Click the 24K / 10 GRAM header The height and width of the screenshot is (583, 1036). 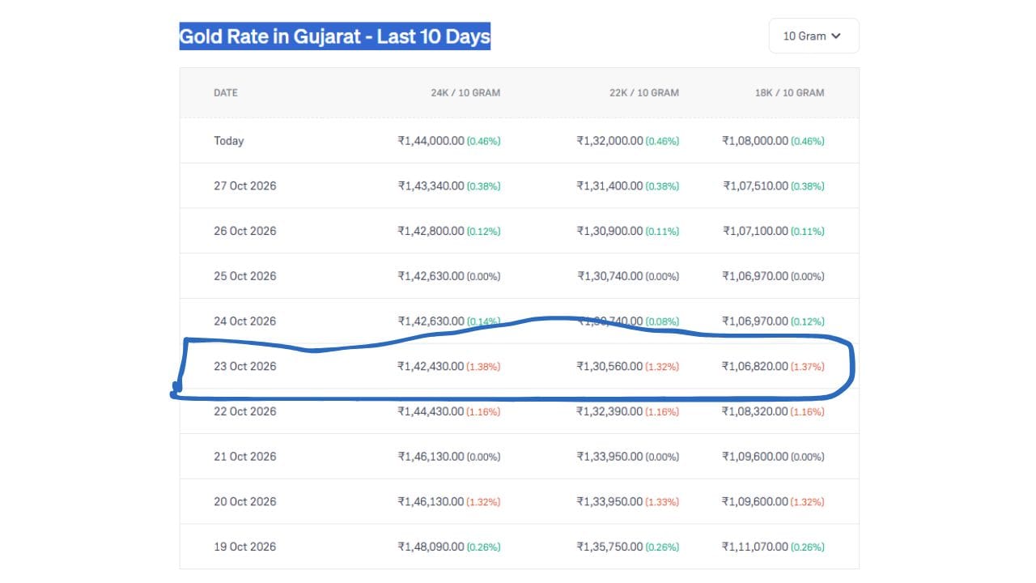pyautogui.click(x=465, y=92)
